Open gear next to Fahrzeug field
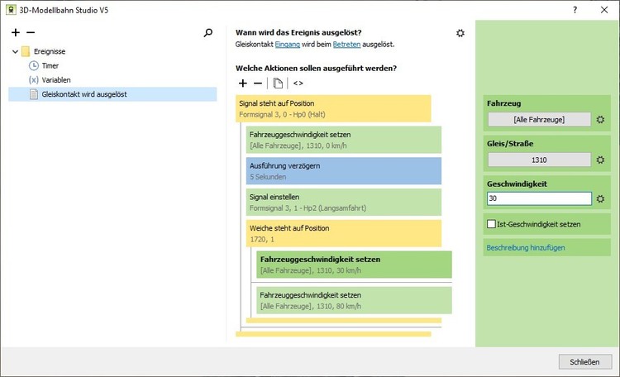620x377 pixels. click(601, 120)
